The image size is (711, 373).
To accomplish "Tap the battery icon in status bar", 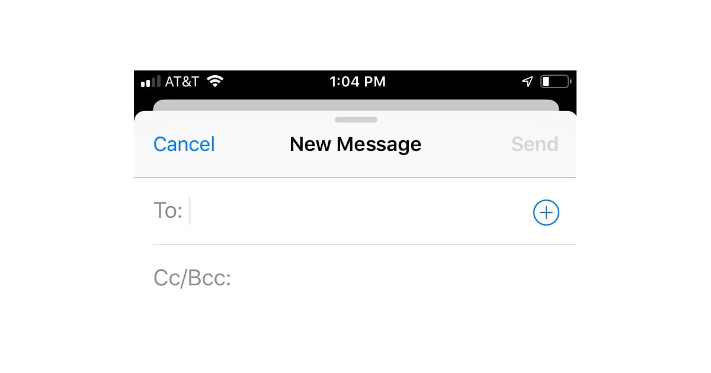I will click(553, 81).
